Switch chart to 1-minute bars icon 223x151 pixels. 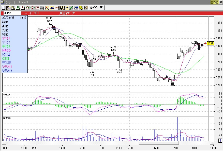[4, 8]
